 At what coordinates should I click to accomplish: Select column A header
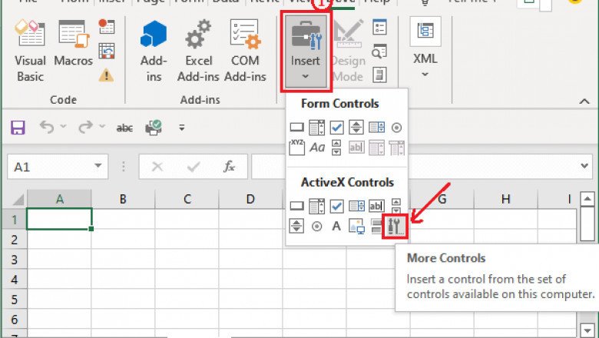[x=59, y=199]
